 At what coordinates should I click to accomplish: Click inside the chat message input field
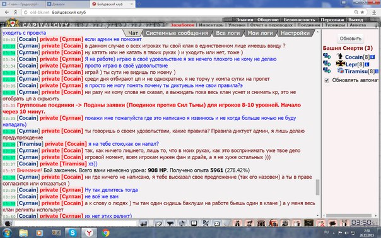click(75, 223)
